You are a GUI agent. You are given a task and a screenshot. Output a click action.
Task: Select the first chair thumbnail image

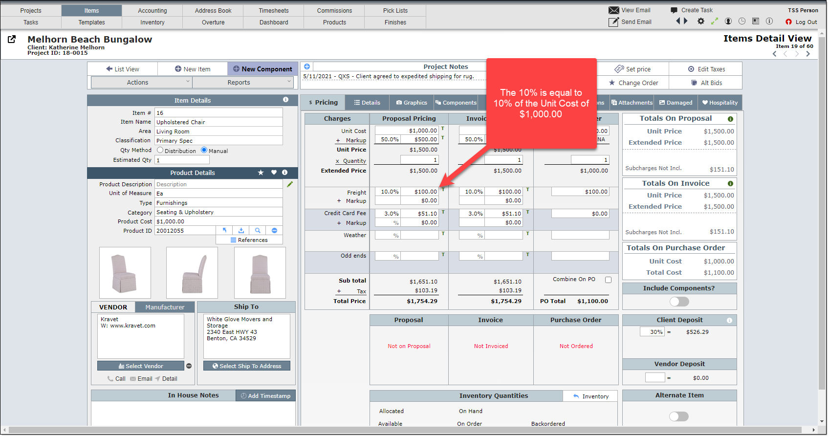tap(125, 273)
